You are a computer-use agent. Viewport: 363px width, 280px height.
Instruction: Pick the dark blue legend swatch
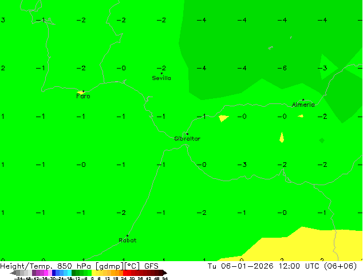point(54,273)
